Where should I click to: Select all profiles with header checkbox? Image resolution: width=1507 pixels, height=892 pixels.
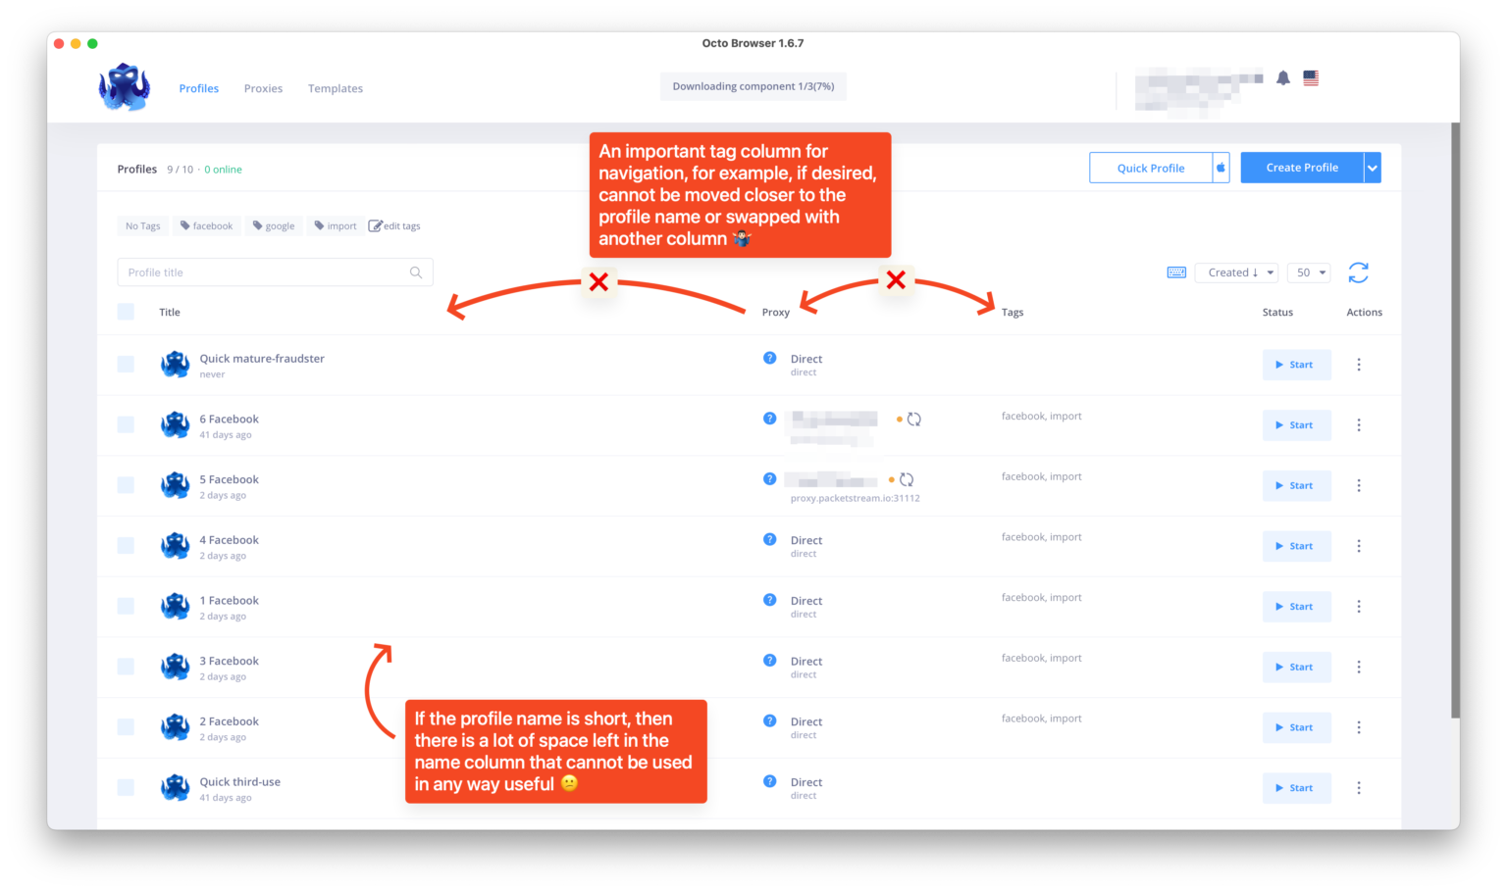point(126,312)
